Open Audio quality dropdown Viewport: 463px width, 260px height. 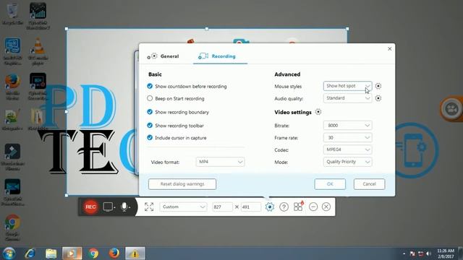pyautogui.click(x=347, y=98)
